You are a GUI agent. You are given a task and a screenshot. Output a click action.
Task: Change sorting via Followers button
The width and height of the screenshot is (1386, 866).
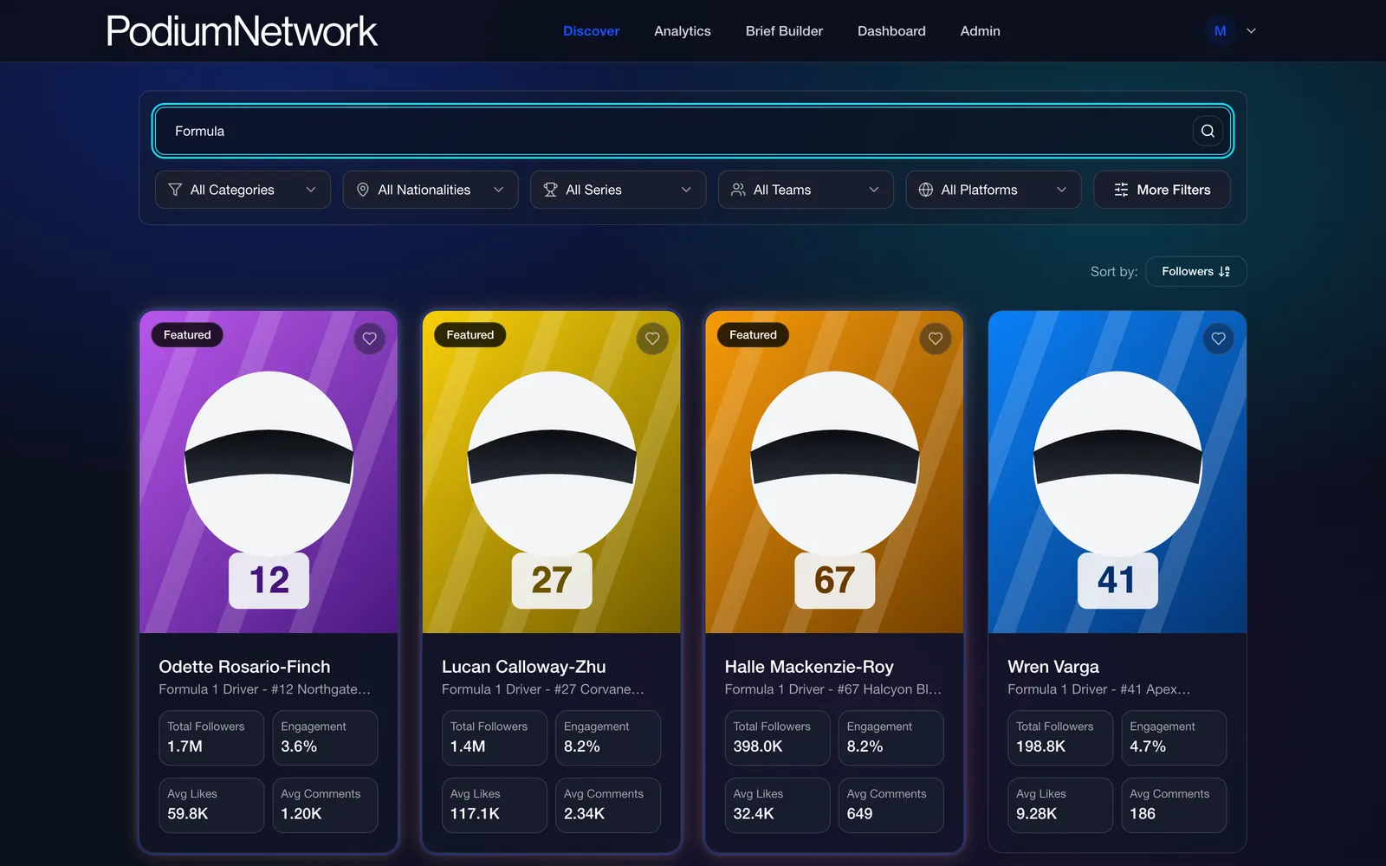(x=1195, y=271)
